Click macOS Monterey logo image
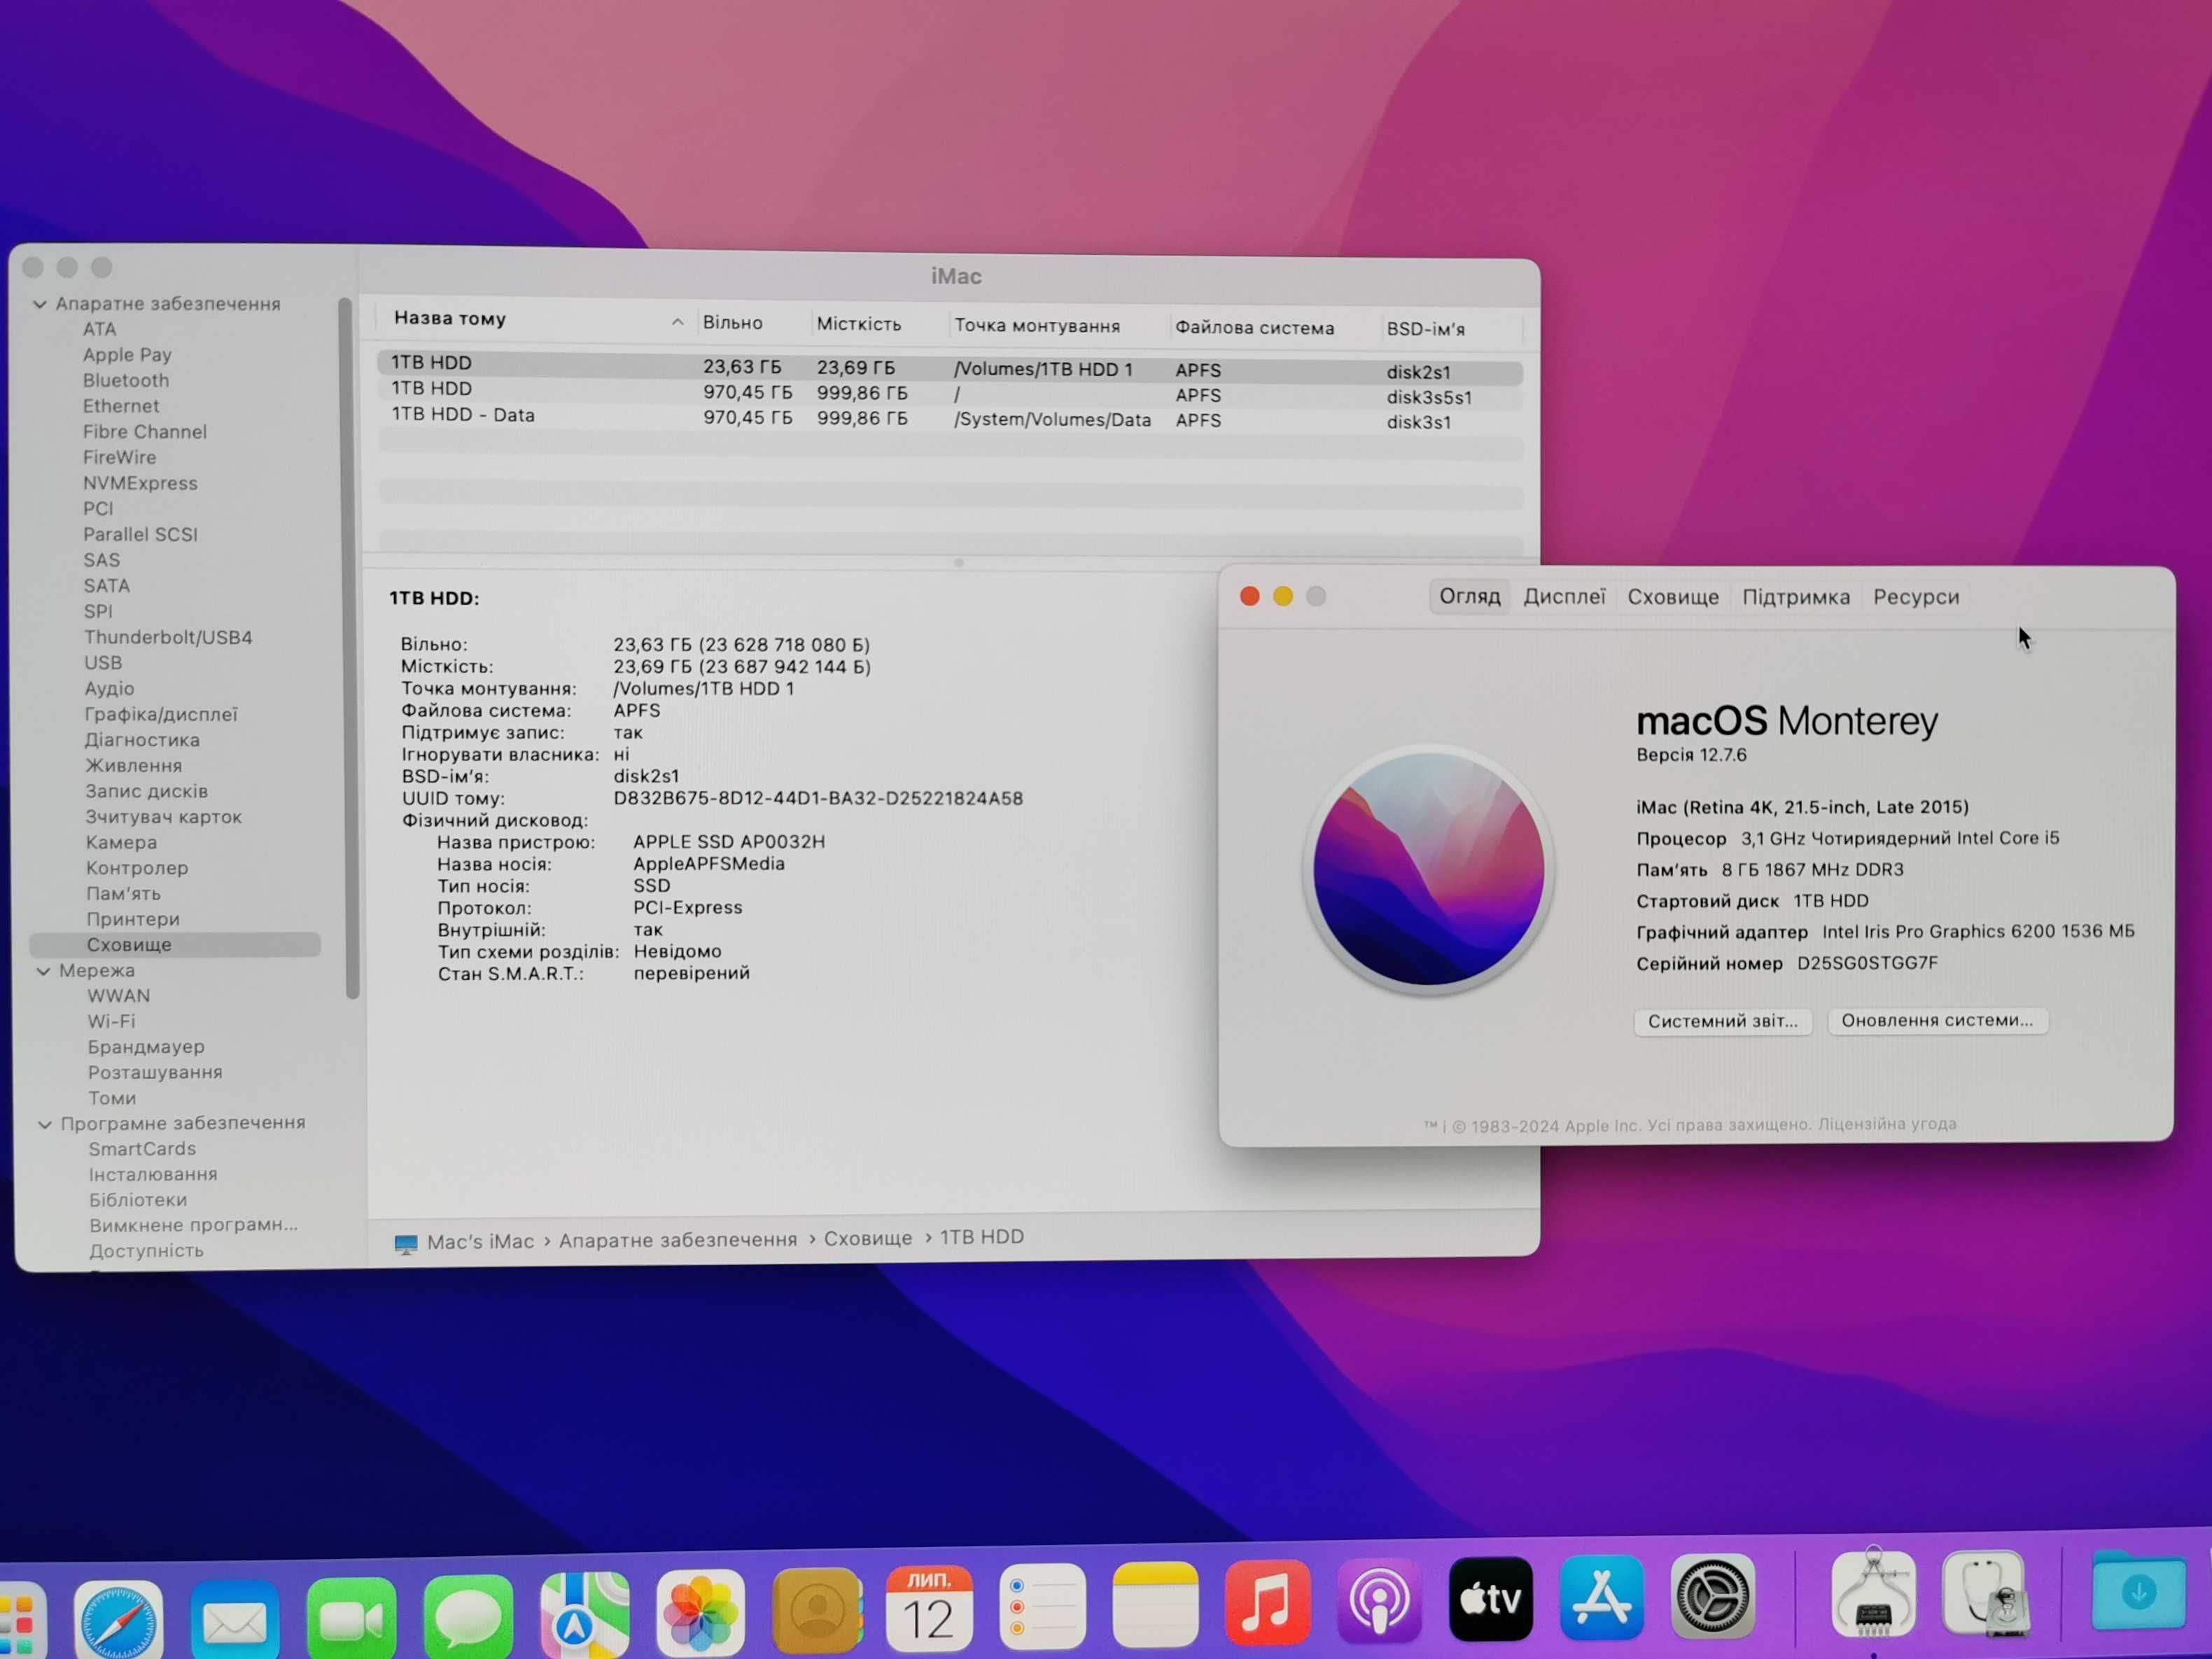 click(x=1428, y=868)
